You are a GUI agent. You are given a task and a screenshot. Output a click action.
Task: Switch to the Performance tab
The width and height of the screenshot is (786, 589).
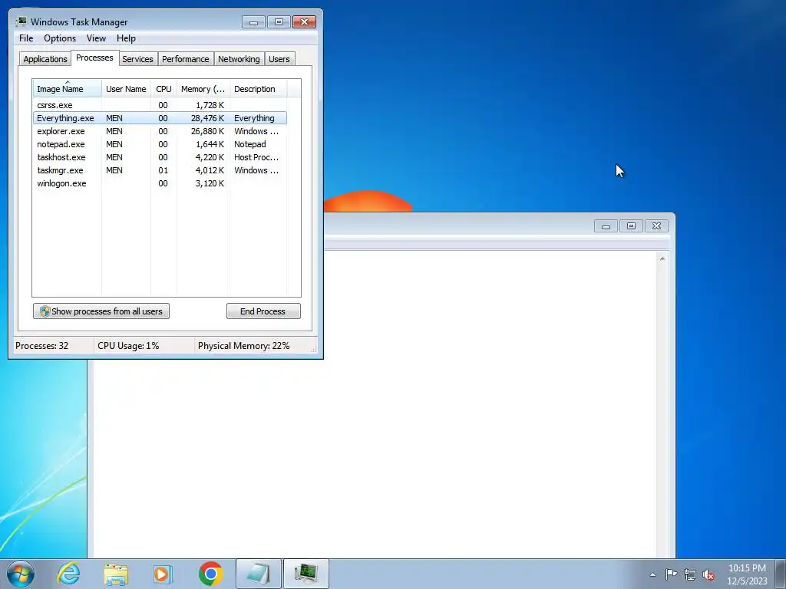[x=186, y=58]
